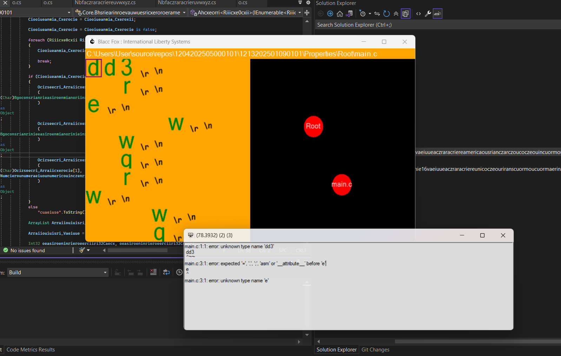Click the red main.c node
The image size is (561, 356).
[x=342, y=184]
